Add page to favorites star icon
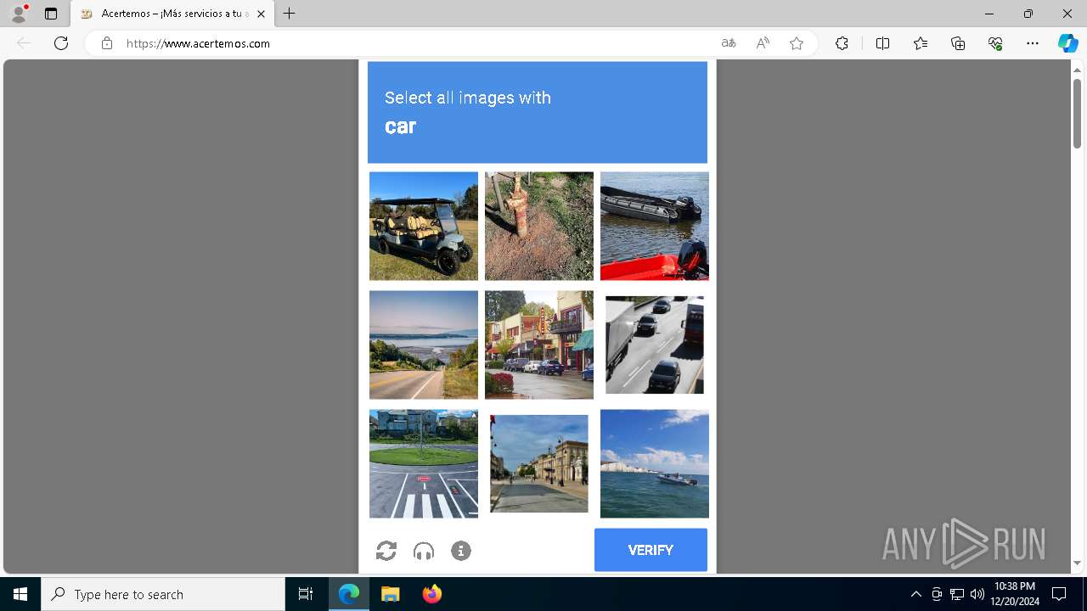Image resolution: width=1087 pixels, height=611 pixels. coord(797,43)
